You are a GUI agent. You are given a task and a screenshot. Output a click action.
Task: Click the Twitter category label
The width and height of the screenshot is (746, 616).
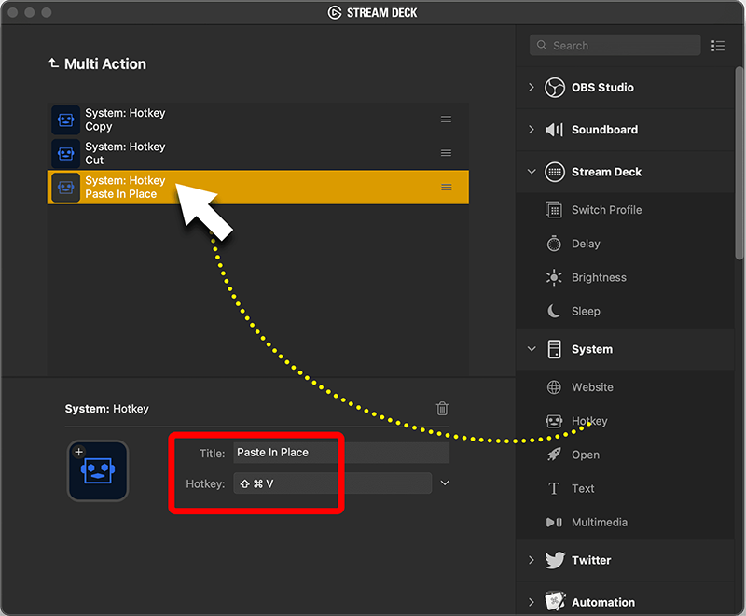[591, 560]
